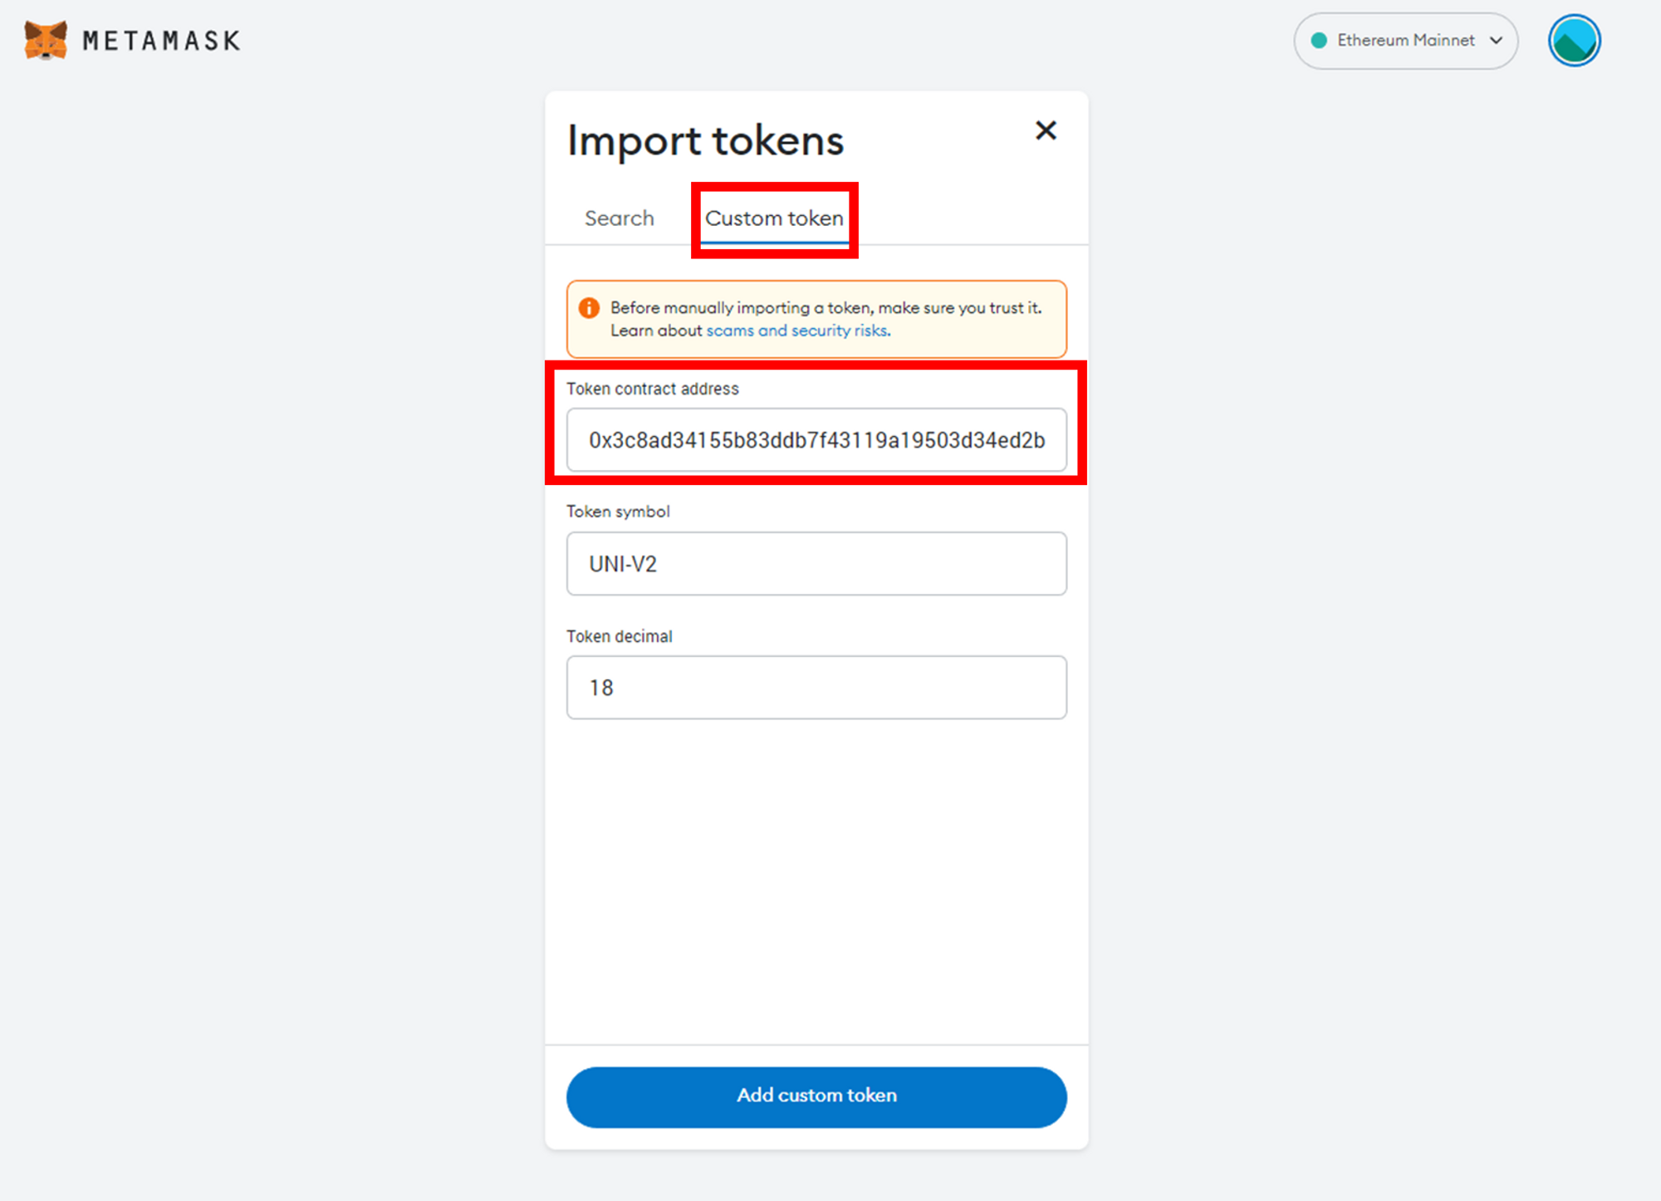Click the orange info warning icon
Viewport: 1661px width, 1201px height.
point(589,308)
